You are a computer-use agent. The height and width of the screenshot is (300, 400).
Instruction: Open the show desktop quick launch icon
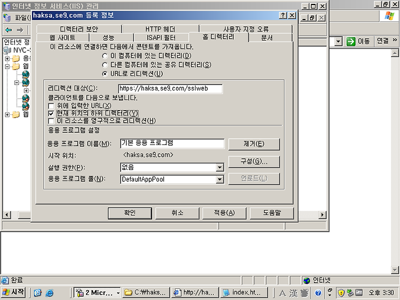(x=38, y=293)
